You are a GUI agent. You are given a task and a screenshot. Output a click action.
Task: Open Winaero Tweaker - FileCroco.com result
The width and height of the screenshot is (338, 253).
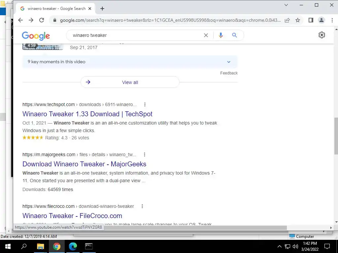(x=72, y=215)
